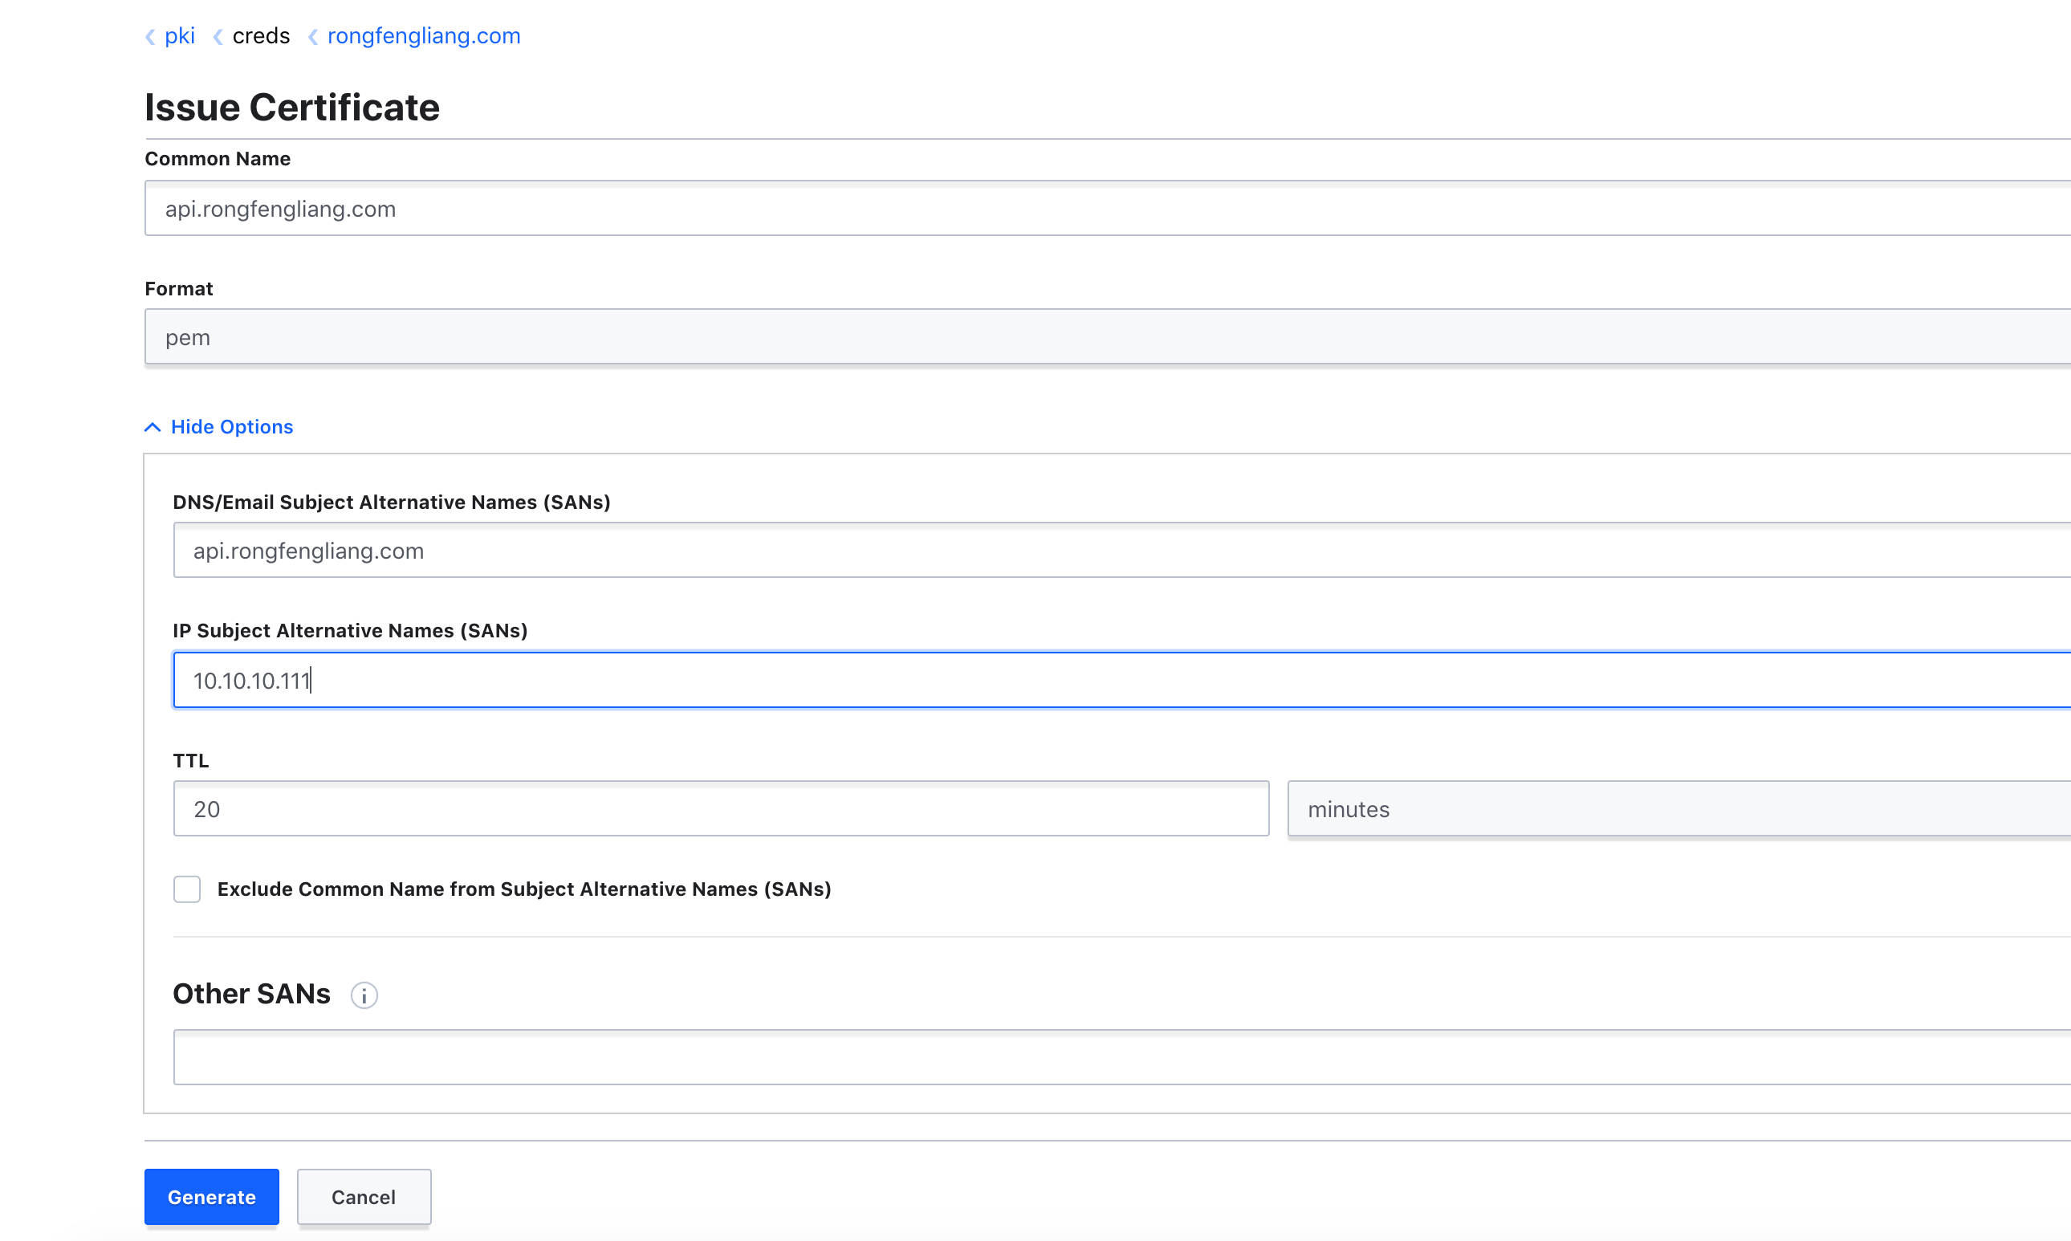Focus the DNS/Email SANs input field
This screenshot has height=1241, width=2071.
point(1121,550)
